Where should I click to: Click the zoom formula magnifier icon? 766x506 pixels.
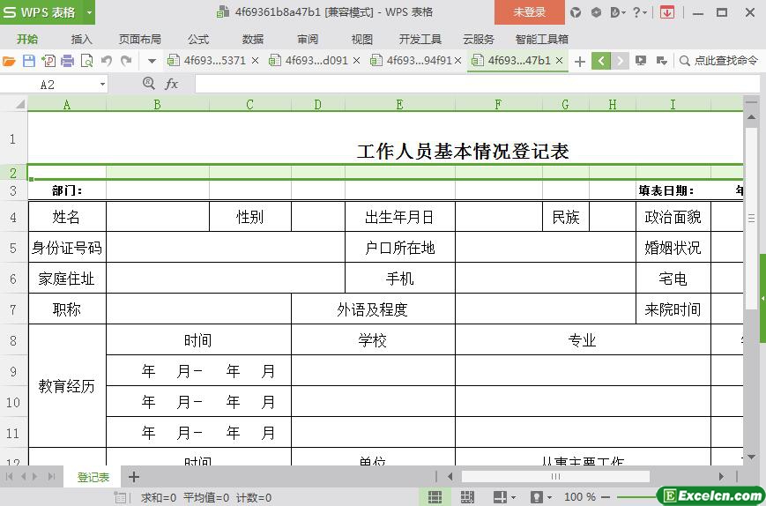click(148, 84)
